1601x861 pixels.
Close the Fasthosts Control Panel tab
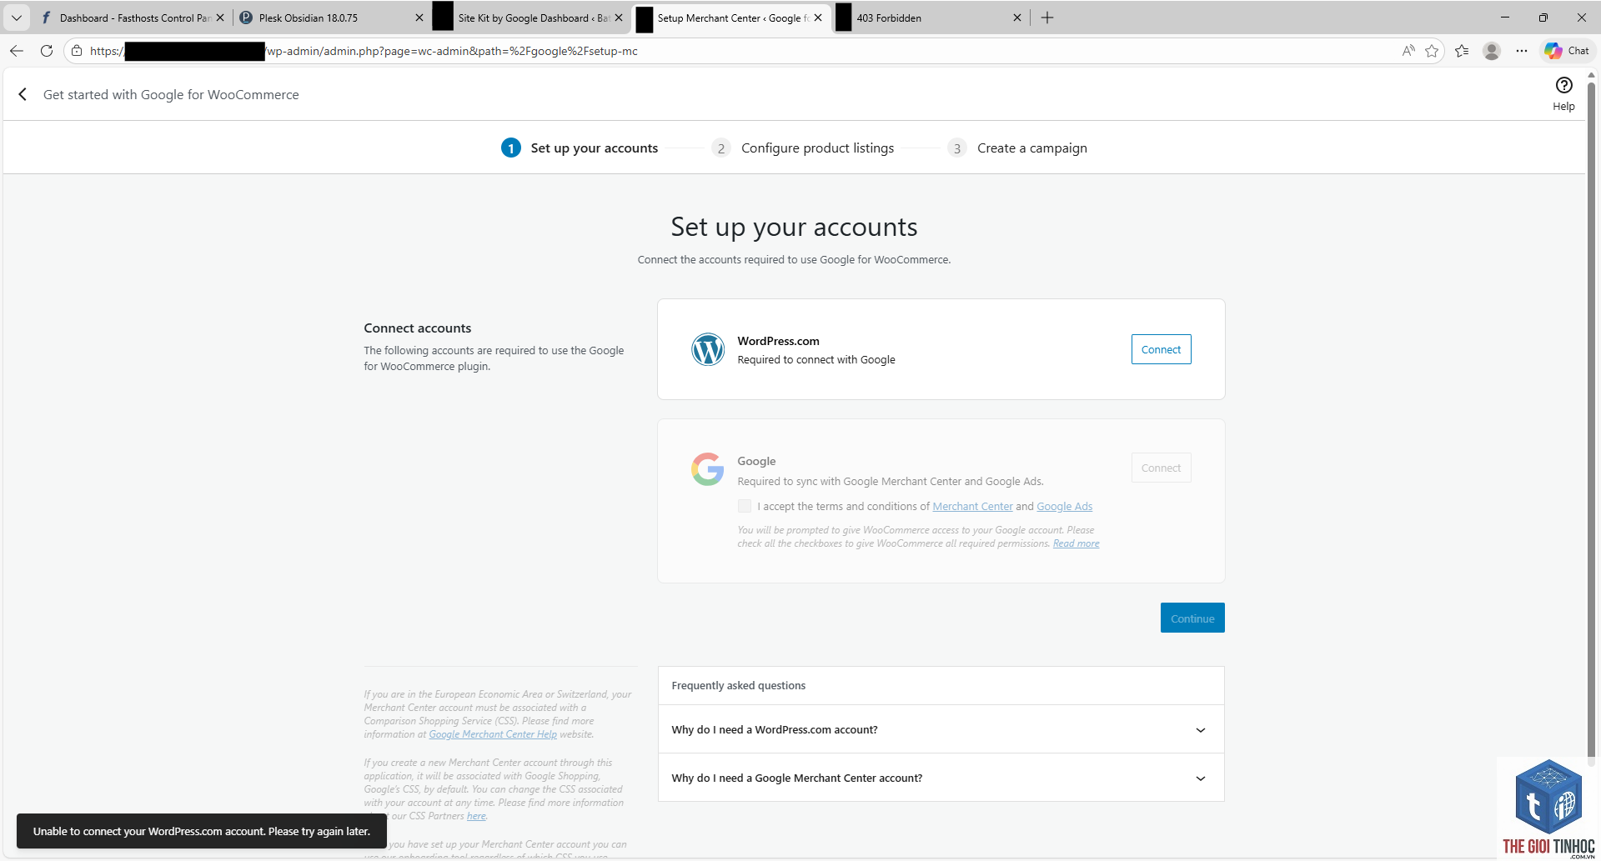(x=220, y=18)
